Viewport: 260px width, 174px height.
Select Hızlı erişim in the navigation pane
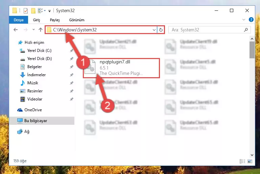coord(31,42)
